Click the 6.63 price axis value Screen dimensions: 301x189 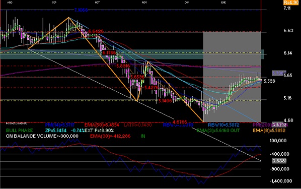pos(288,31)
